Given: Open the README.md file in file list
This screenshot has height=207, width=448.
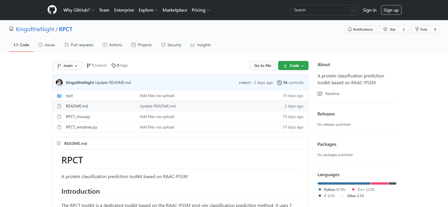Looking at the screenshot, I should [x=77, y=106].
